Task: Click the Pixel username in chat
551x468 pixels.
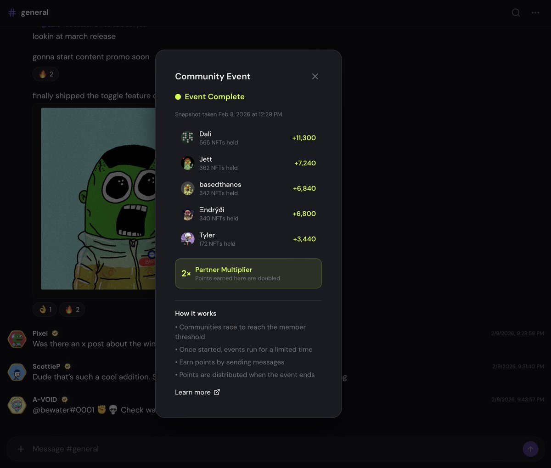Action: coord(40,333)
